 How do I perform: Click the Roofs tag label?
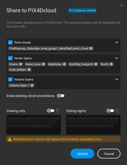(x=104, y=64)
